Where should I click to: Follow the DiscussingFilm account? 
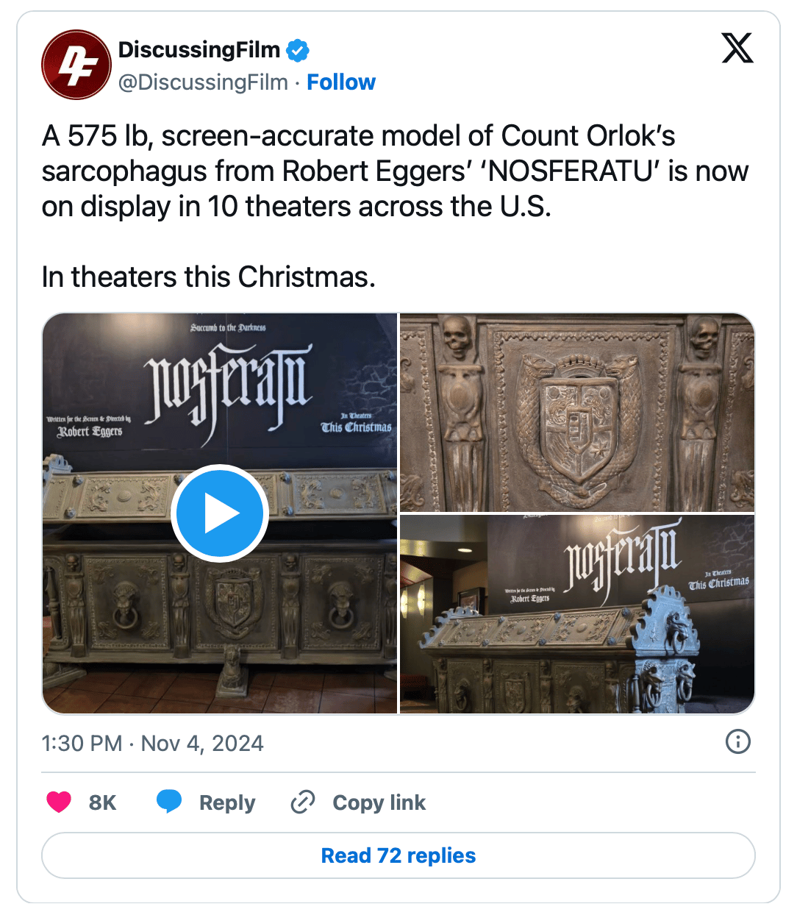point(341,82)
